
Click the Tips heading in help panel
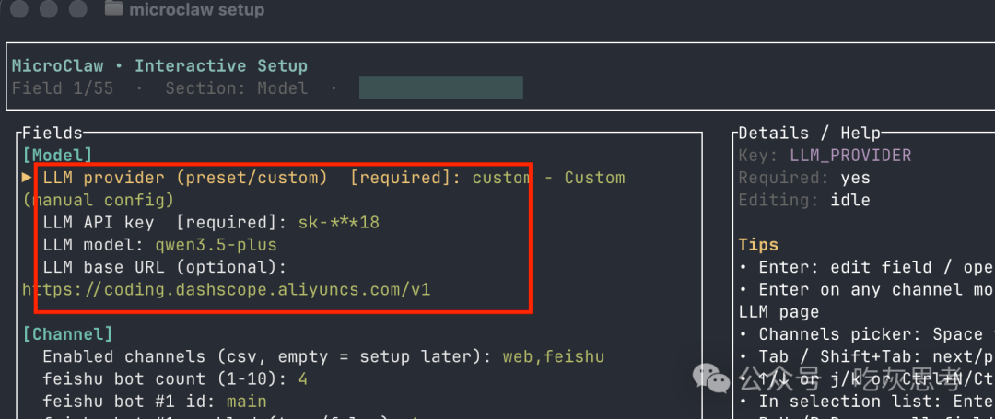758,245
